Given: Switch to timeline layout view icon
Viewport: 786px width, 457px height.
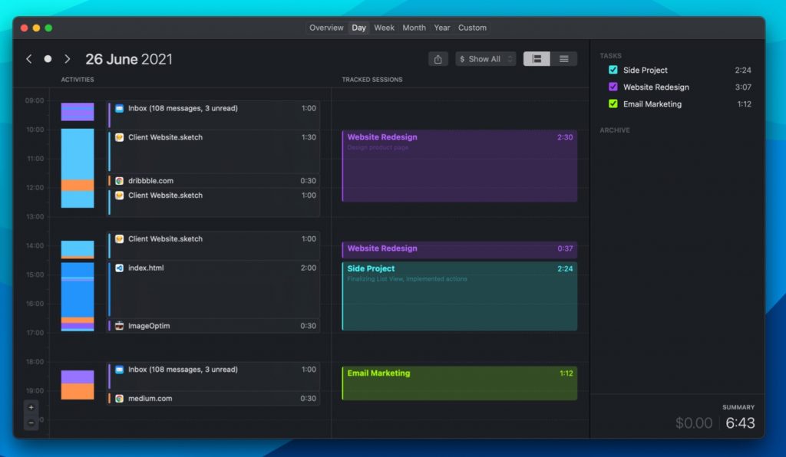Looking at the screenshot, I should click(x=537, y=59).
